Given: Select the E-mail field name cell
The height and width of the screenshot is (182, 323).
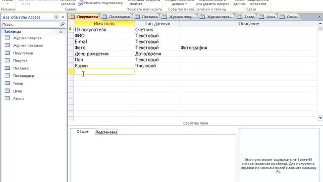Looking at the screenshot, I should [x=104, y=41].
